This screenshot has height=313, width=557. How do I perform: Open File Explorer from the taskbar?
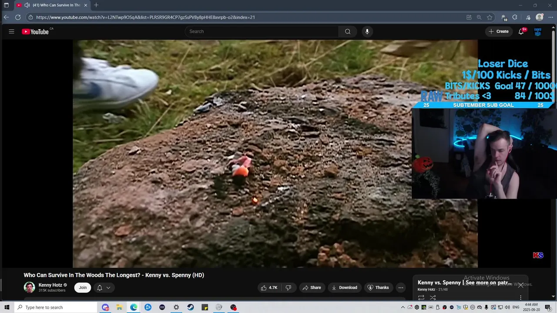[119, 307]
